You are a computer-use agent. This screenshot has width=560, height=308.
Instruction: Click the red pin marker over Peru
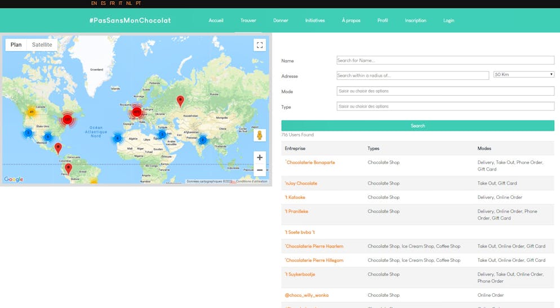pos(68,169)
